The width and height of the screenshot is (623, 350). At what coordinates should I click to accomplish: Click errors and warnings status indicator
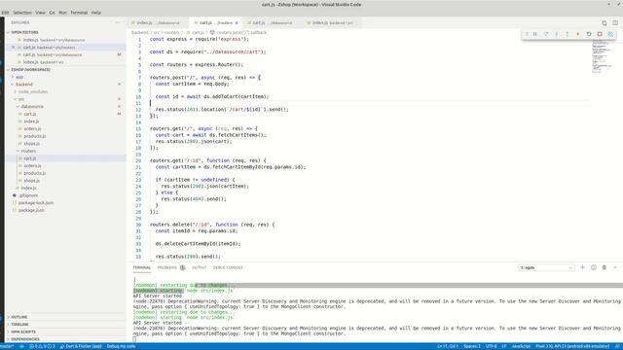(42, 346)
